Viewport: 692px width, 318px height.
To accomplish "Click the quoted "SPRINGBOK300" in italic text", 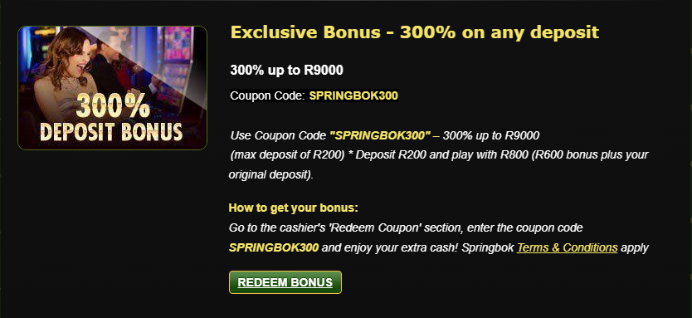I will pyautogui.click(x=380, y=135).
